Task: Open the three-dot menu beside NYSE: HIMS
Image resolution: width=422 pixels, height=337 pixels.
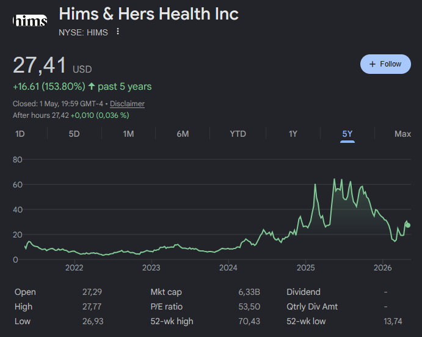Action: 118,32
